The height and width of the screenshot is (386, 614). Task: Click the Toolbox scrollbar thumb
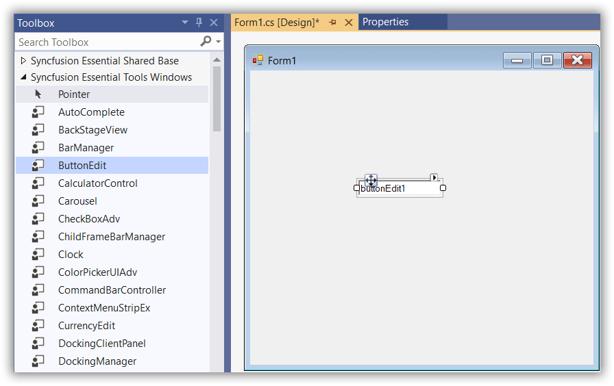pyautogui.click(x=217, y=99)
